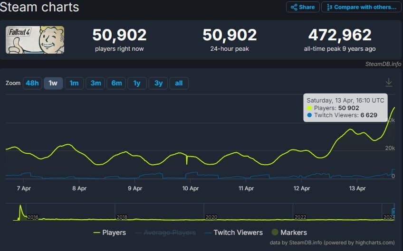Click the 2018 label in navigator

(122, 217)
